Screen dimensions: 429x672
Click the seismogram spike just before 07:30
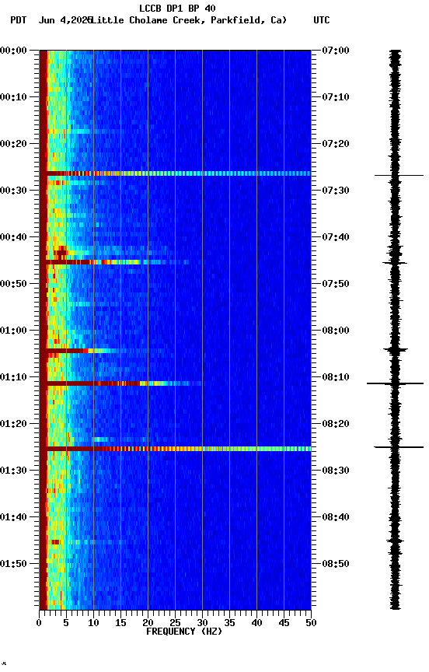(399, 175)
